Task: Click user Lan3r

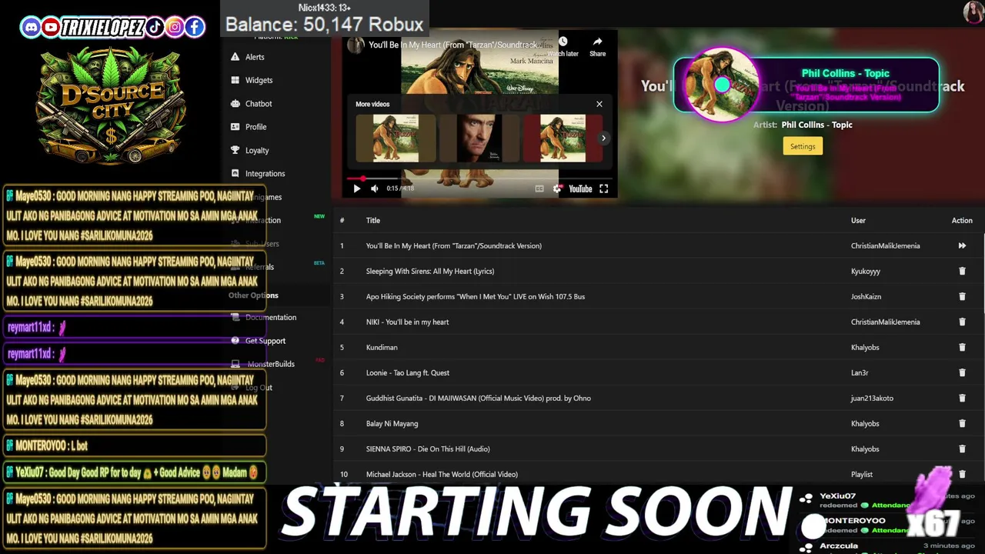Action: coord(860,372)
